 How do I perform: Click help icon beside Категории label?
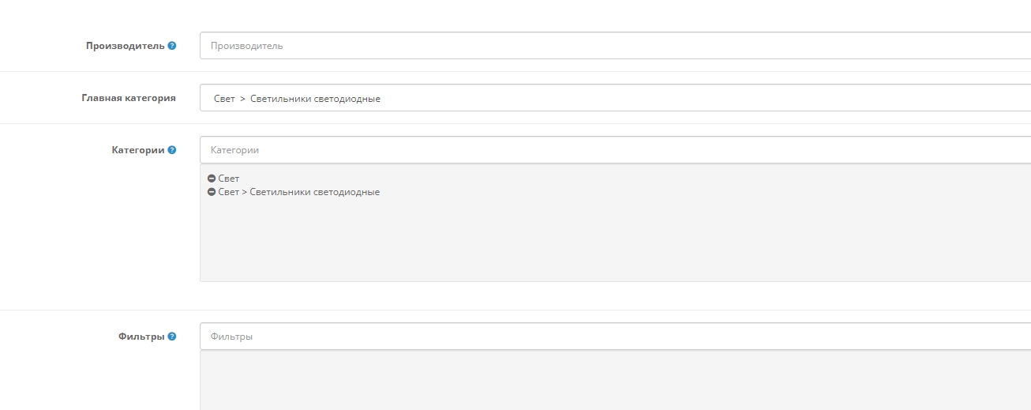[172, 150]
